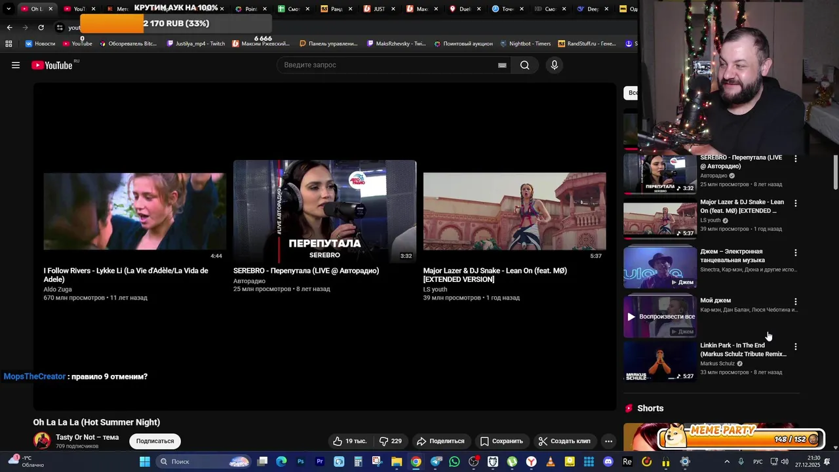Open options for Мой джем mix
This screenshot has height=472, width=839.
(796, 302)
